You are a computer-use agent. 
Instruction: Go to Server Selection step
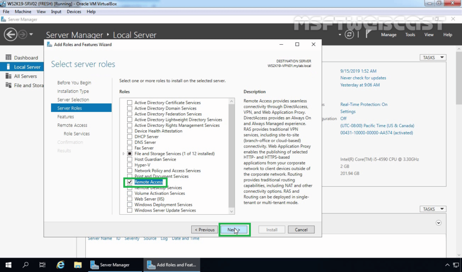[73, 100]
